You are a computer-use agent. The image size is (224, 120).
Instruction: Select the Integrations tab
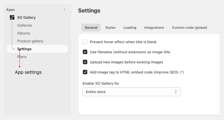(x=154, y=27)
